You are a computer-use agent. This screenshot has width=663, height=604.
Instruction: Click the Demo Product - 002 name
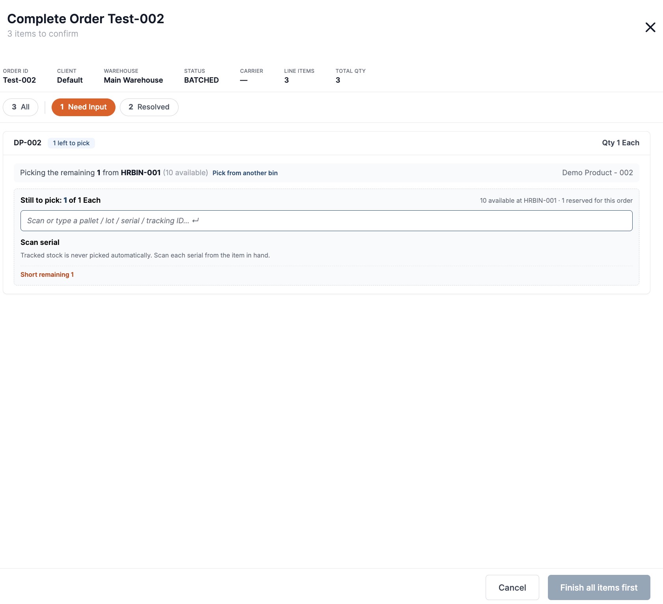(597, 172)
